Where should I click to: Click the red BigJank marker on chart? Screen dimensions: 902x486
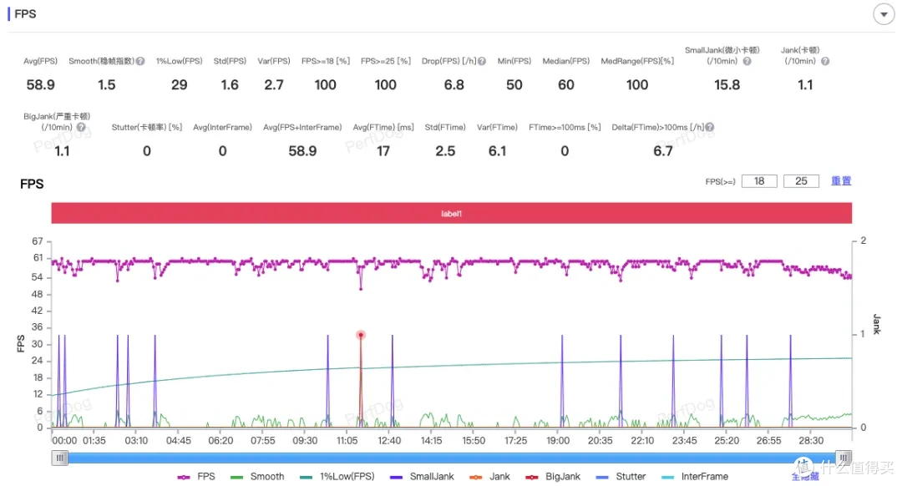click(x=361, y=335)
